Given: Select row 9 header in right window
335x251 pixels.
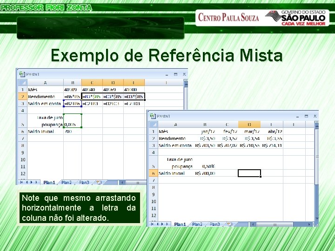Looking at the screenshot, I should click(x=154, y=194).
